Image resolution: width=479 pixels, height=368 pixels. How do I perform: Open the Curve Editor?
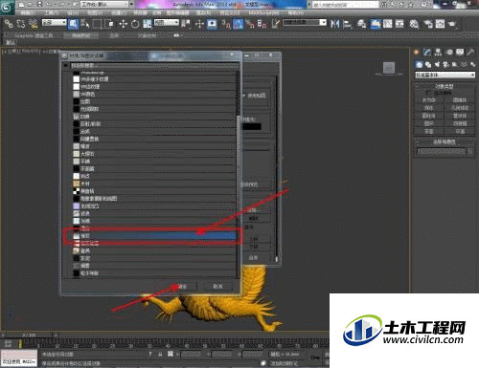[x=388, y=24]
